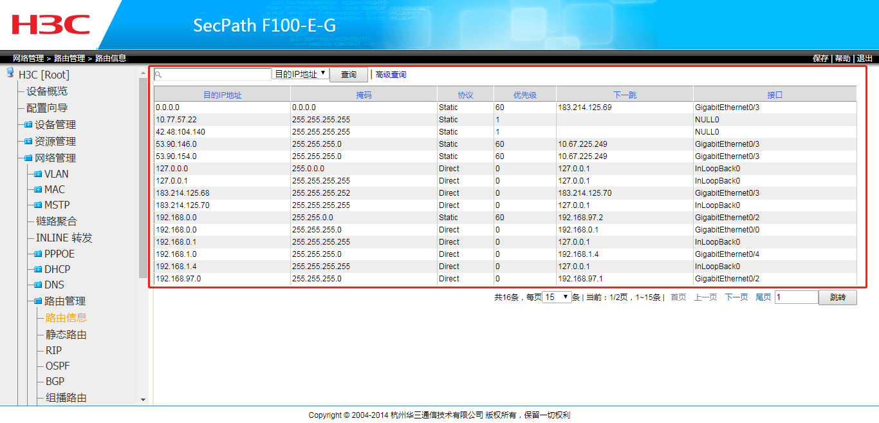
Task: Sort by 掩码 column header
Action: 364,95
